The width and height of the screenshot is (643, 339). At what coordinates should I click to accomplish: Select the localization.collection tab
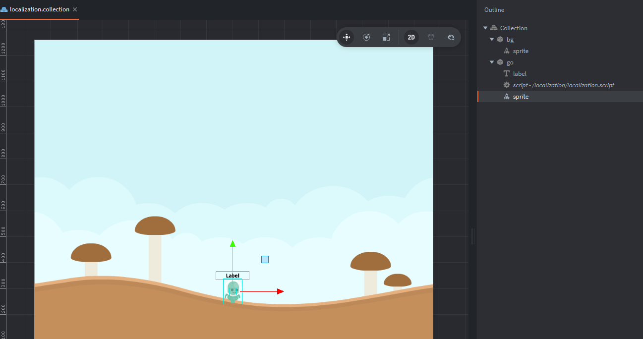pos(39,9)
